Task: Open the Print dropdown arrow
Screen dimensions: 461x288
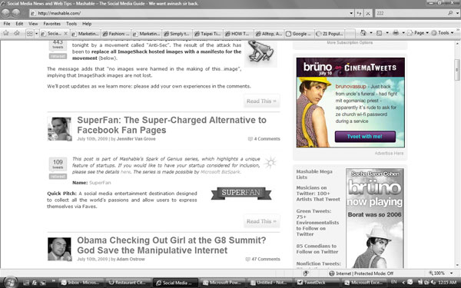Action: point(403,33)
